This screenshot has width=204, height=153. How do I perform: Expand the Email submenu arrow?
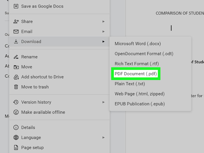(x=103, y=31)
